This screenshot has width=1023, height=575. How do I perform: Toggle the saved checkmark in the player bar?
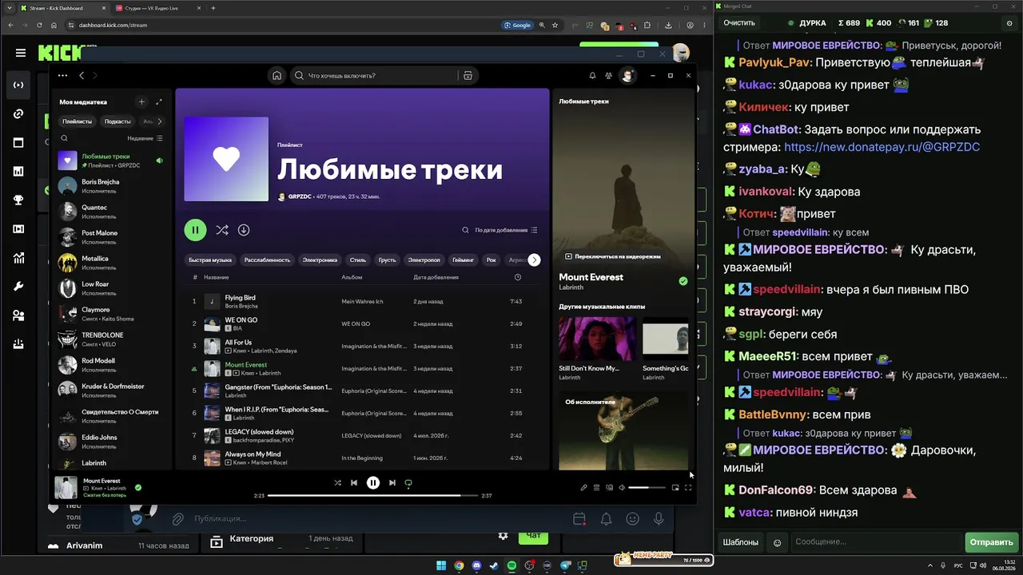138,487
